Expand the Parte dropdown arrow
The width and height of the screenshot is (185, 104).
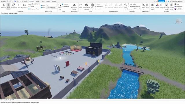pos(81,9)
